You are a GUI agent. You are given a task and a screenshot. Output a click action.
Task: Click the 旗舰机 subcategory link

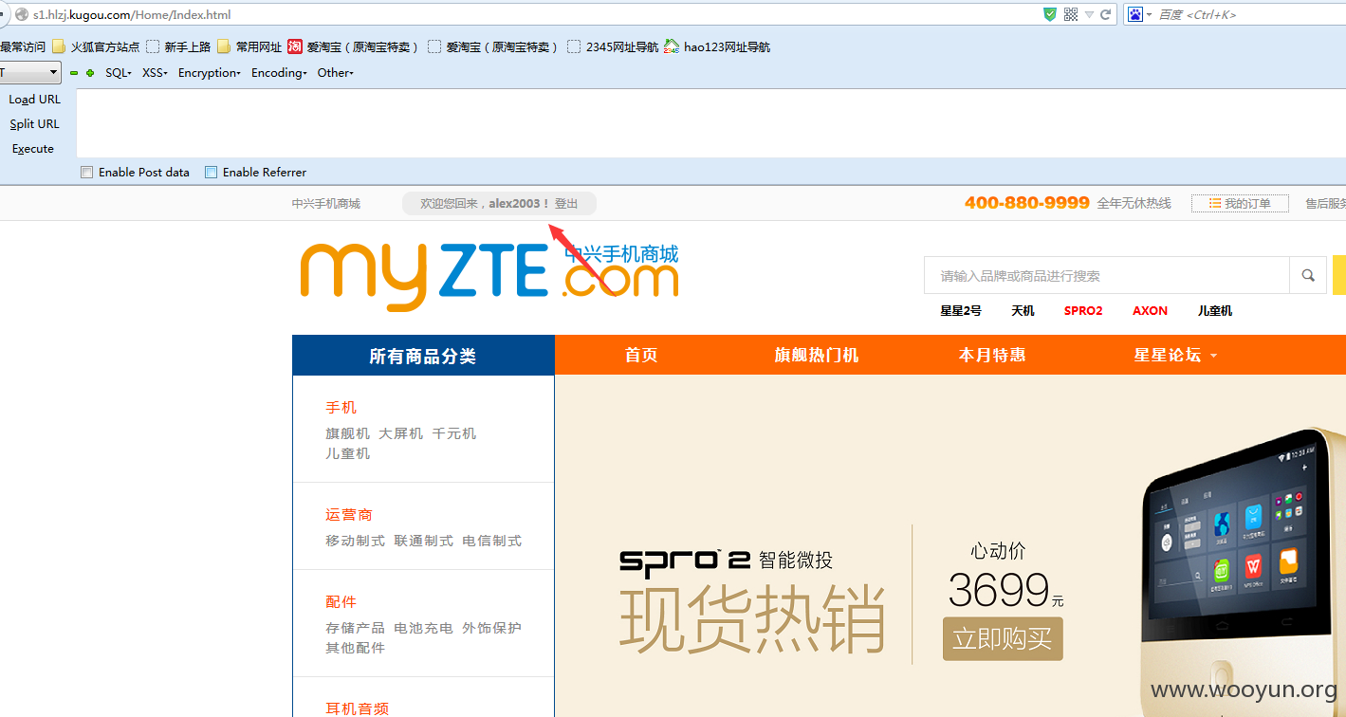347,433
